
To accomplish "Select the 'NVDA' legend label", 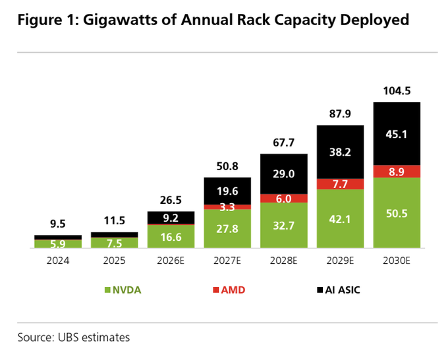I will [127, 290].
